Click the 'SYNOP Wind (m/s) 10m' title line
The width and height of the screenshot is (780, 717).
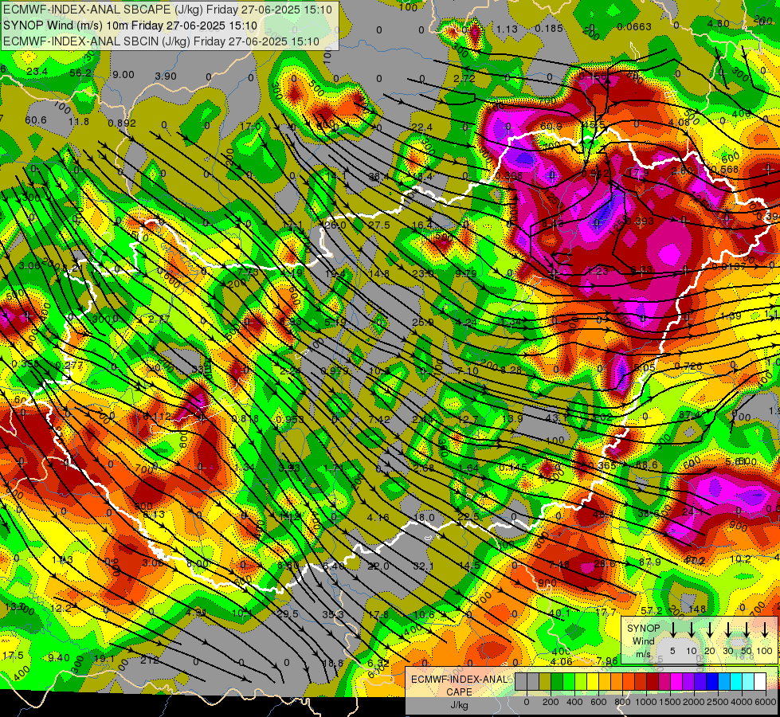click(131, 25)
